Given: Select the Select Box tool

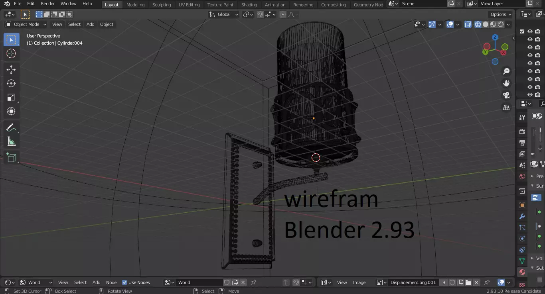Looking at the screenshot, I should click(x=11, y=39).
